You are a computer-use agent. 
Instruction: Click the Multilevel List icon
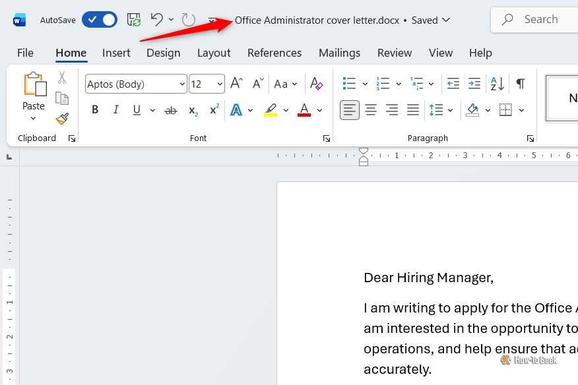coord(416,83)
